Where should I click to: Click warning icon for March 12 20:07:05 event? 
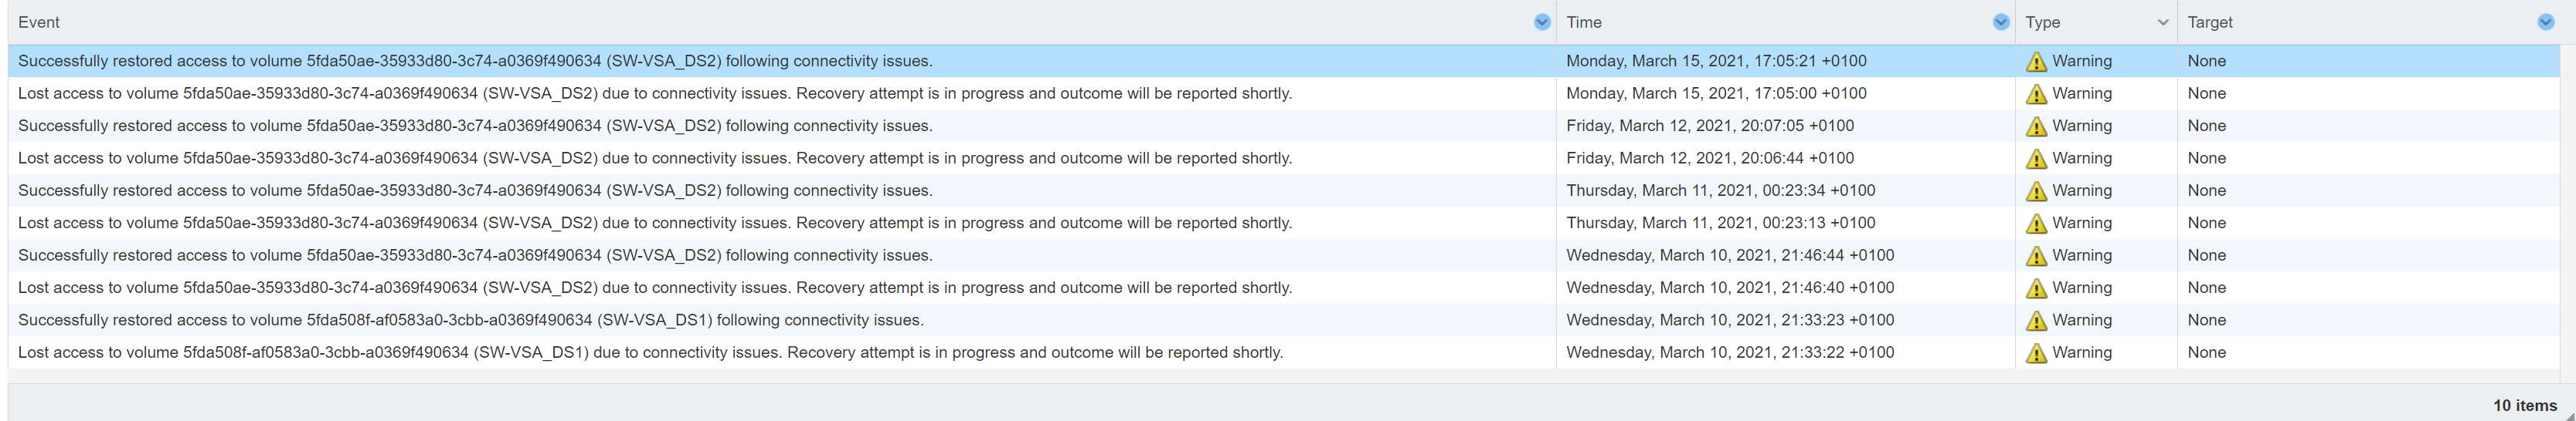[2036, 126]
